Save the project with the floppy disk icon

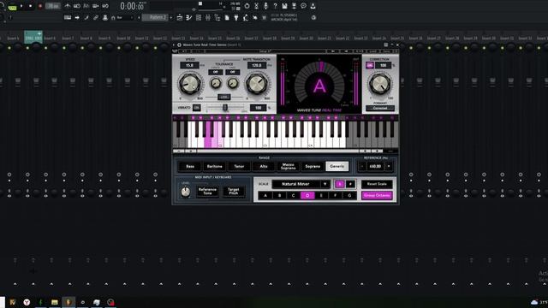(284, 6)
